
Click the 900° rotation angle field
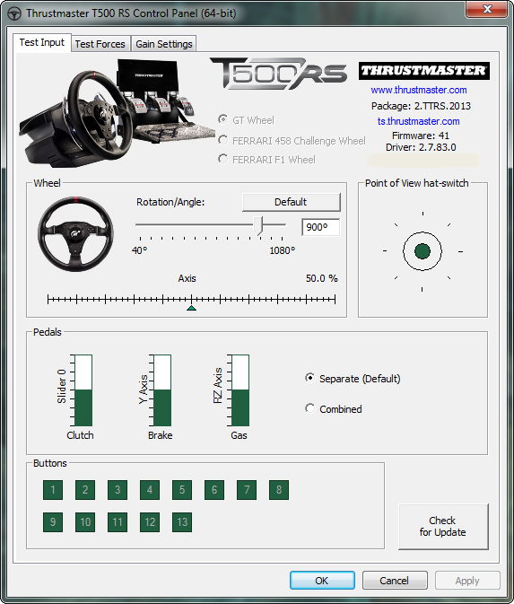[321, 227]
